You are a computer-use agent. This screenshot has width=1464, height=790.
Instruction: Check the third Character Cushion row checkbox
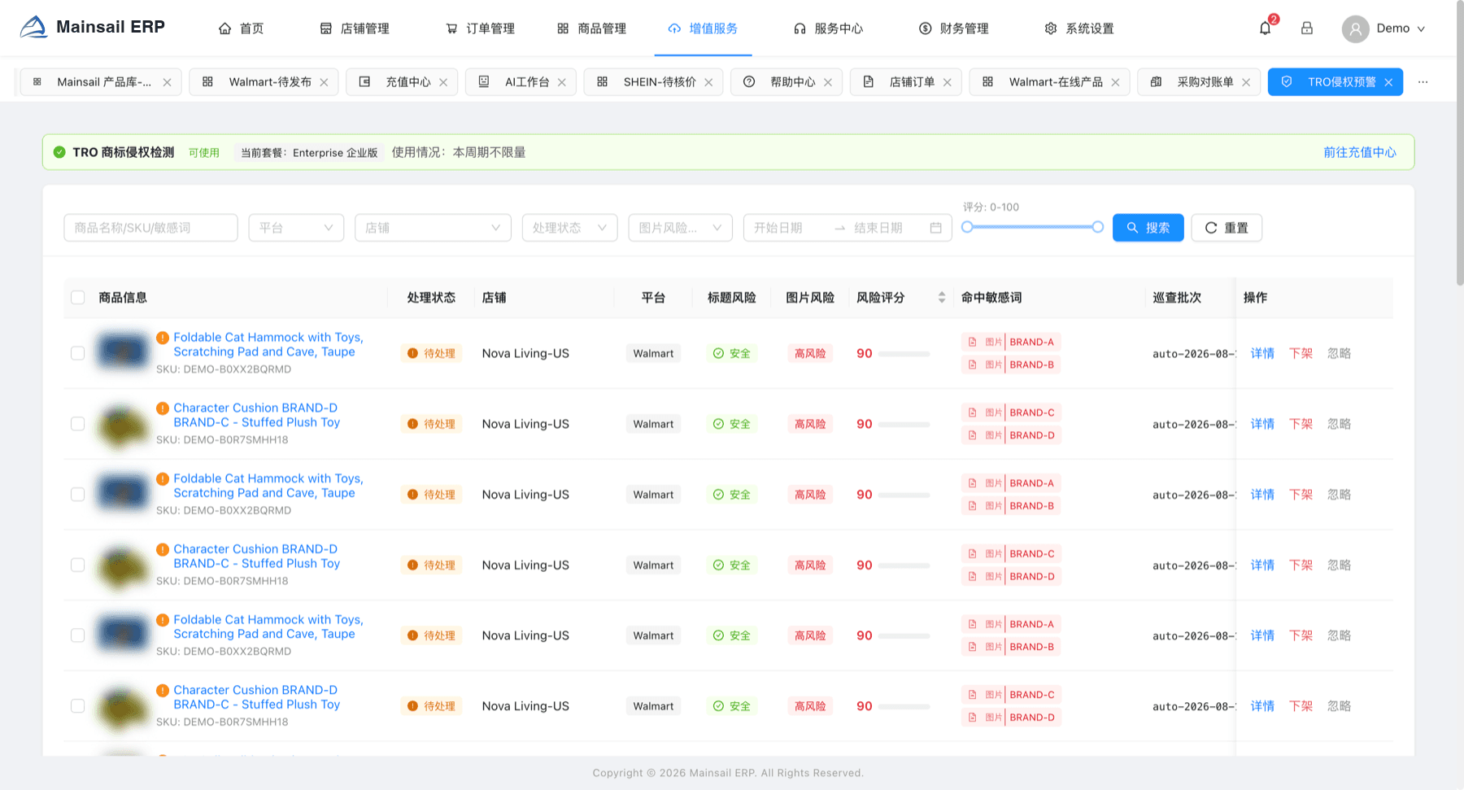[x=78, y=706]
